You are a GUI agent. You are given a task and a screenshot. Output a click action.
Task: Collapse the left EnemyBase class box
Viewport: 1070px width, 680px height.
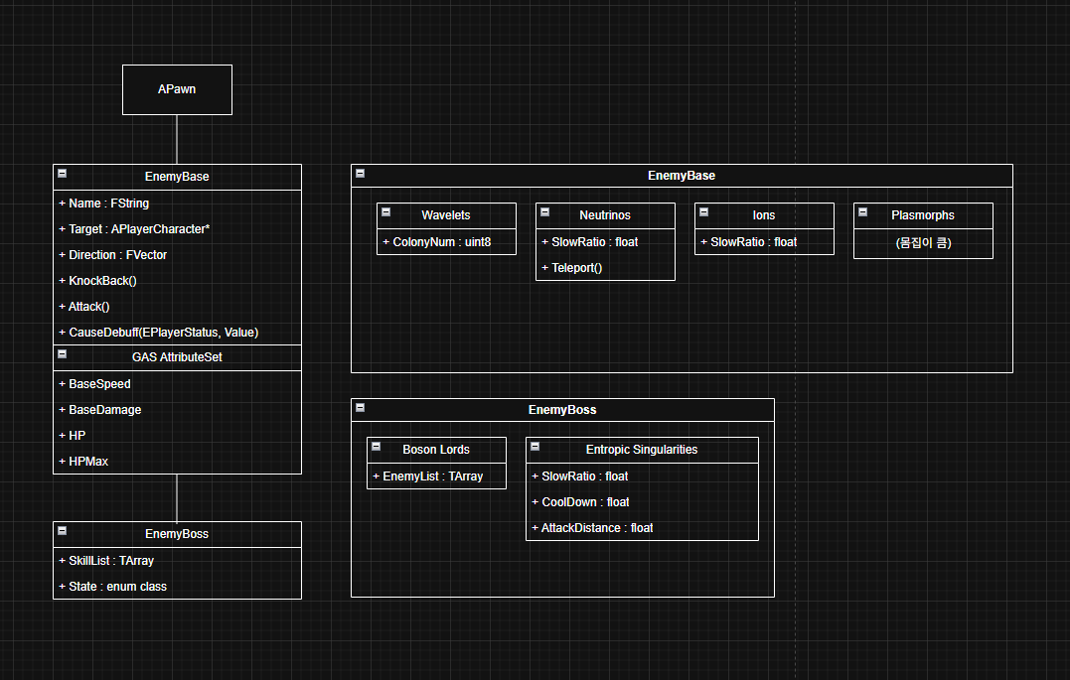pos(63,174)
